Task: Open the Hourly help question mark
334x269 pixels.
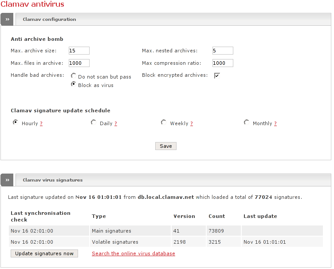Action: 41,123
